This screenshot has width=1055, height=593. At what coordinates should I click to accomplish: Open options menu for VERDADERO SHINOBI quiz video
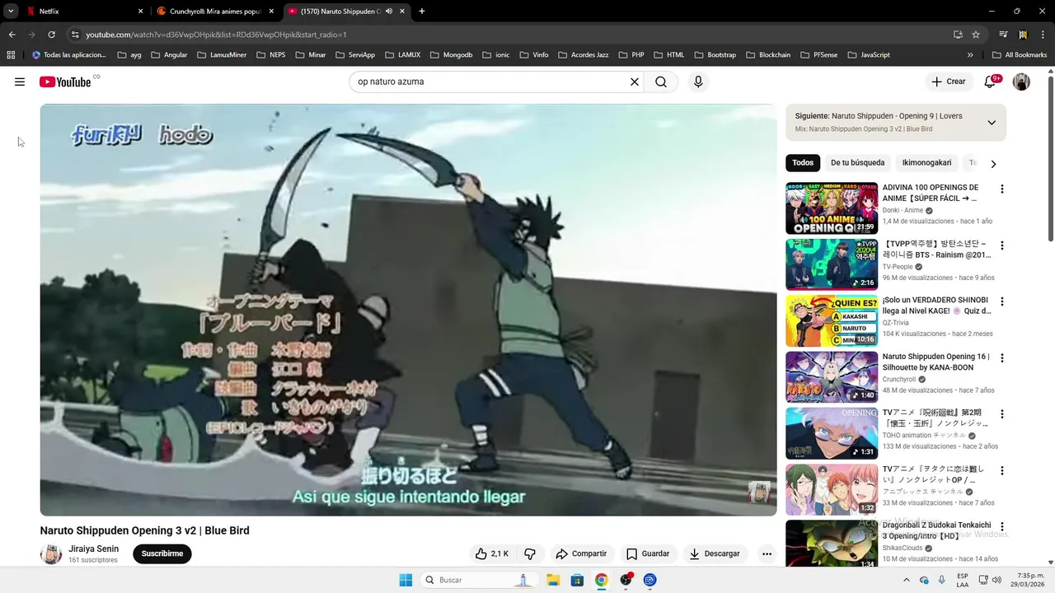click(x=1002, y=301)
